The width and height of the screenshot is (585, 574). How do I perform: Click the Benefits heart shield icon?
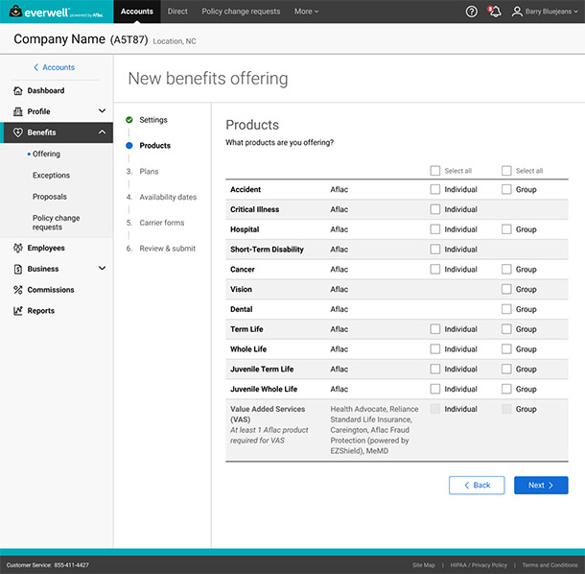(18, 132)
